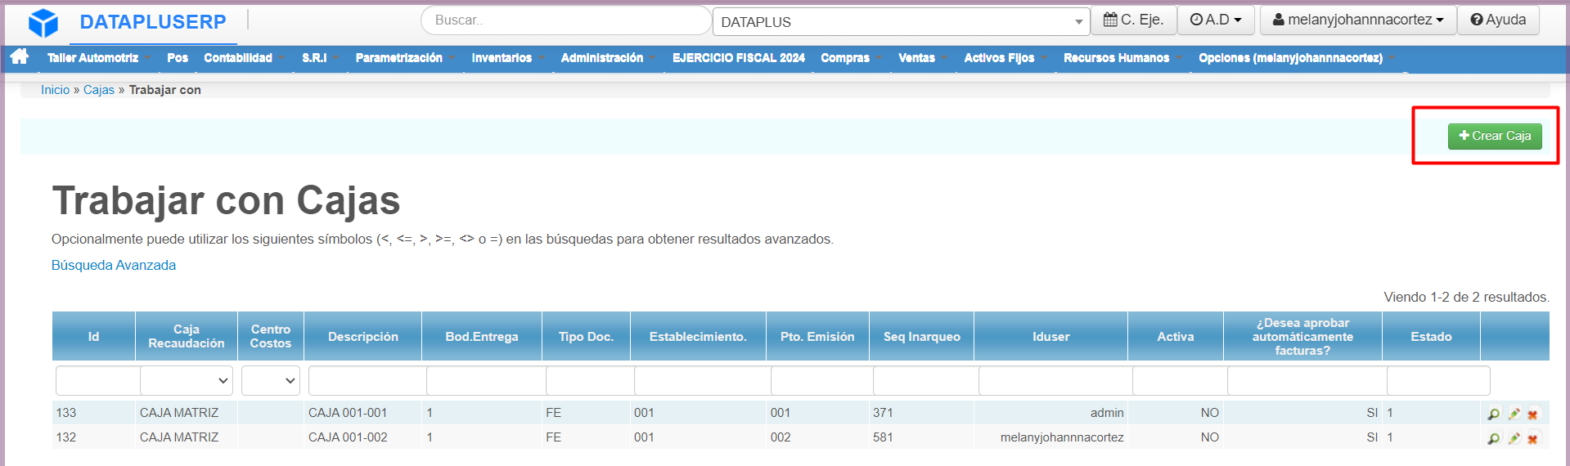The height and width of the screenshot is (466, 1570).
Task: View details of caja 132 magnifier icon
Action: tap(1493, 438)
